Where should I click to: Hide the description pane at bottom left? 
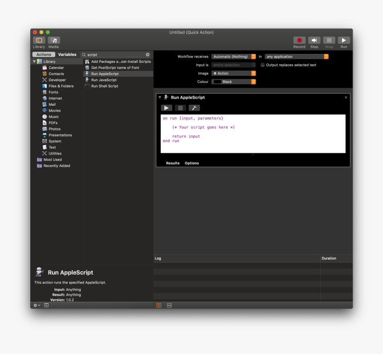point(46,305)
